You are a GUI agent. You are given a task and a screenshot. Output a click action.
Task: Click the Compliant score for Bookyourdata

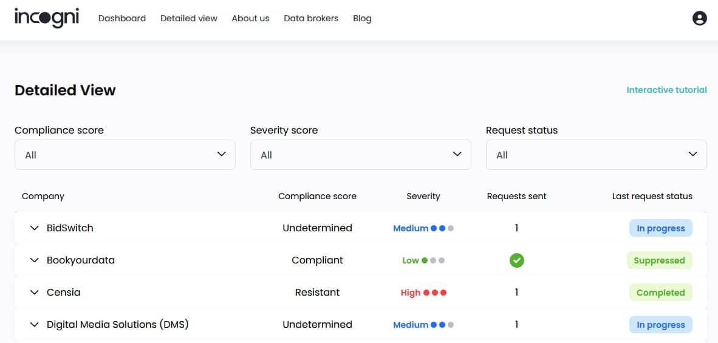pyautogui.click(x=317, y=260)
